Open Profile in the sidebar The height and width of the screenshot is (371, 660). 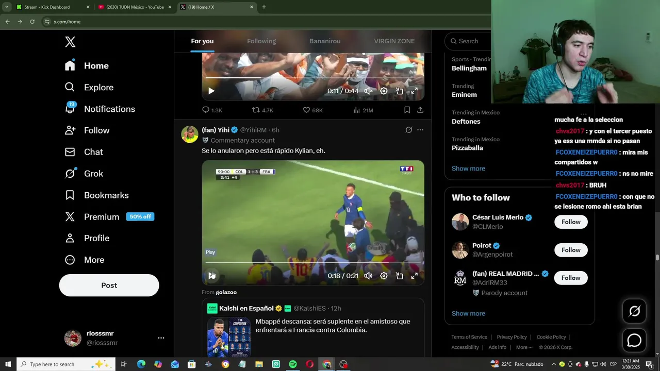click(87, 238)
